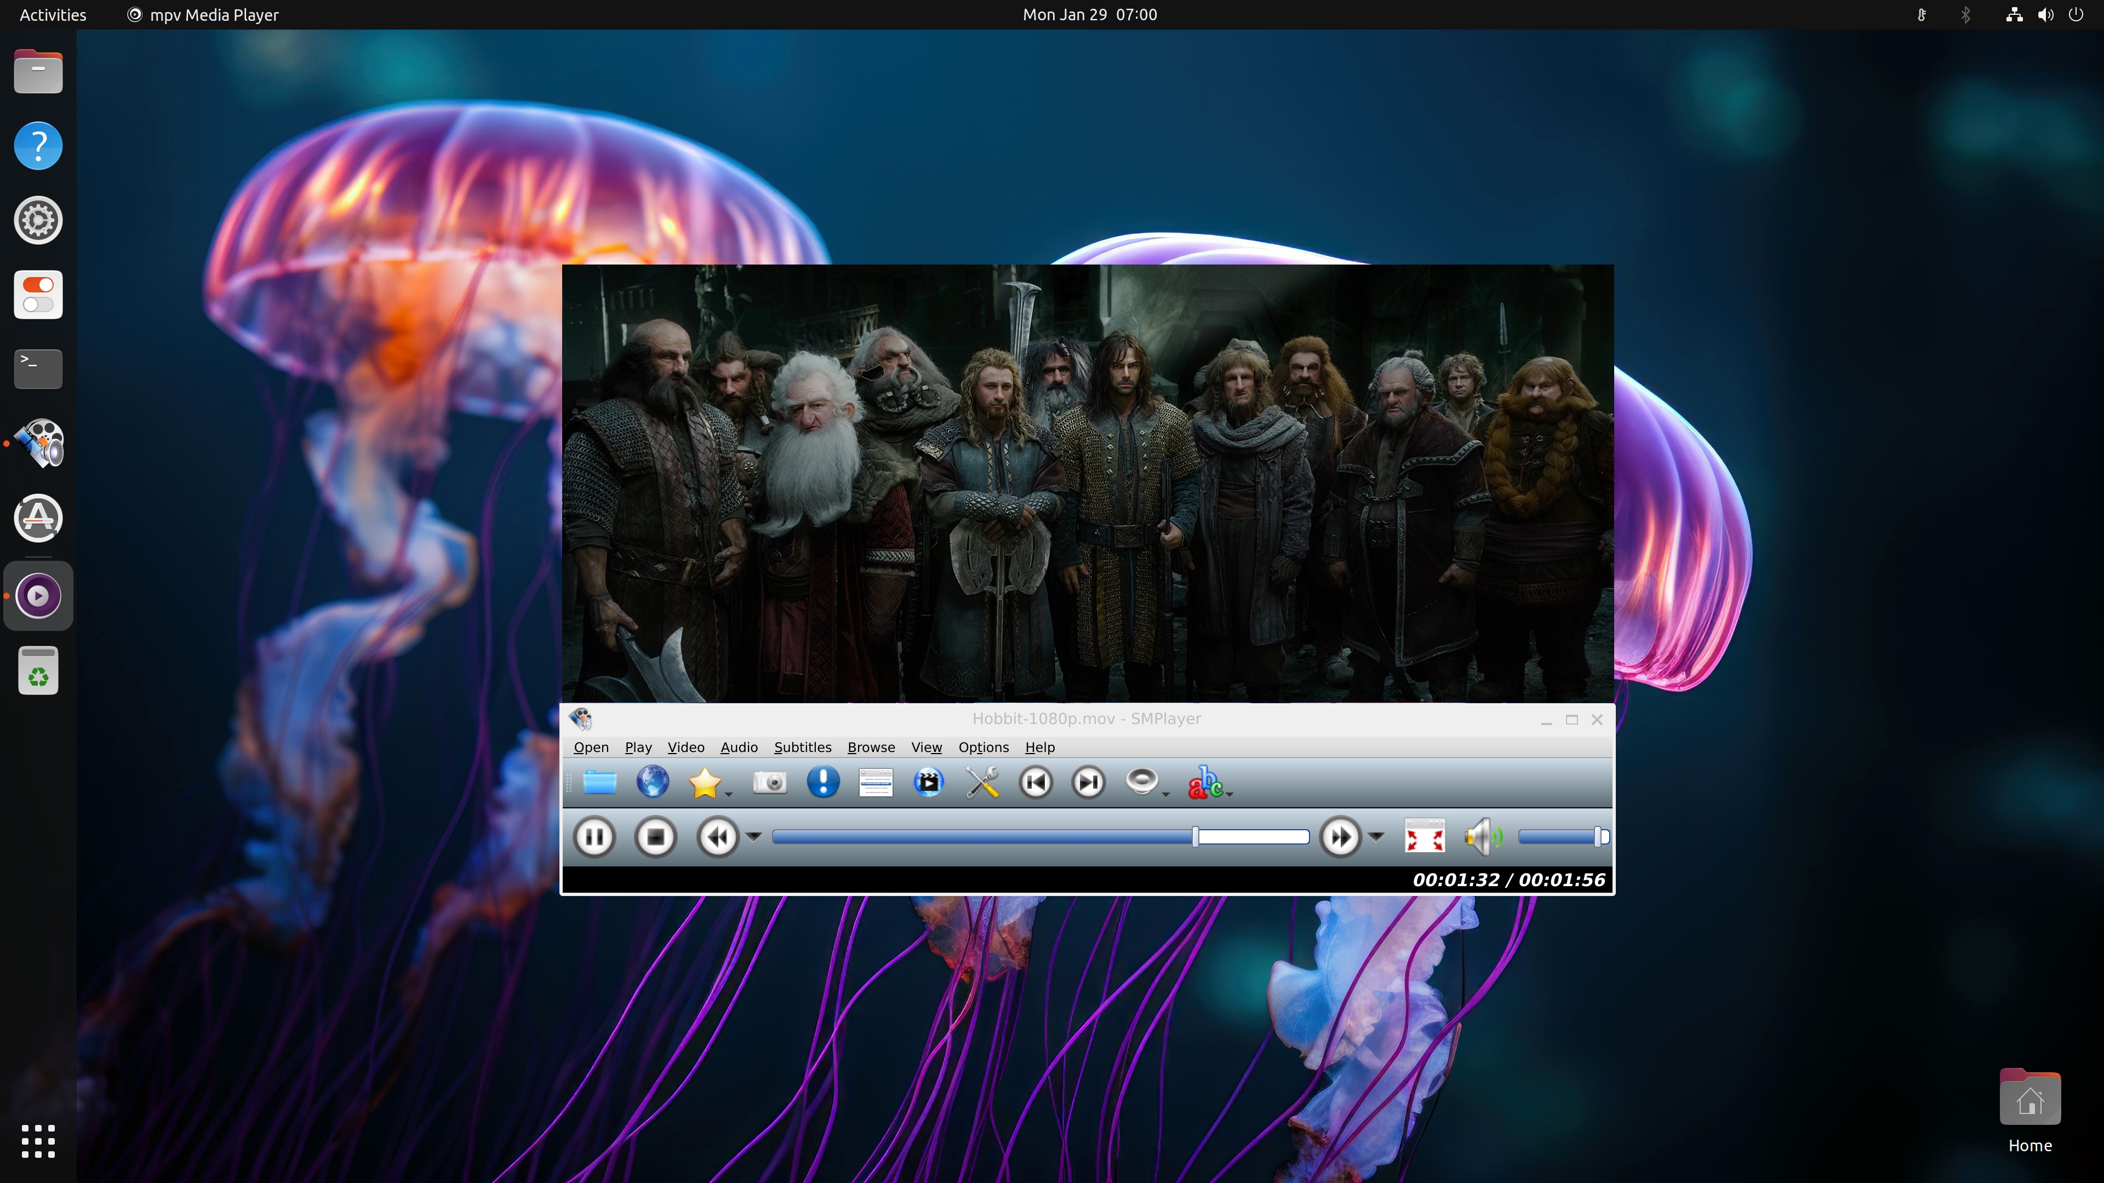This screenshot has width=2104, height=1183.
Task: Open Software Updater from the dock
Action: tap(38, 518)
